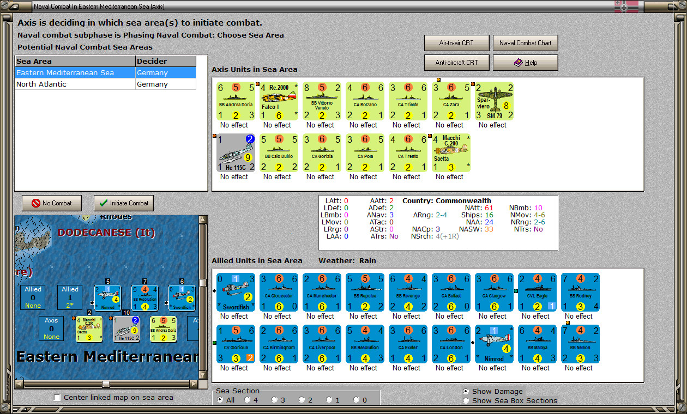Select the All sea section radio button
687x414 pixels.
[x=220, y=400]
